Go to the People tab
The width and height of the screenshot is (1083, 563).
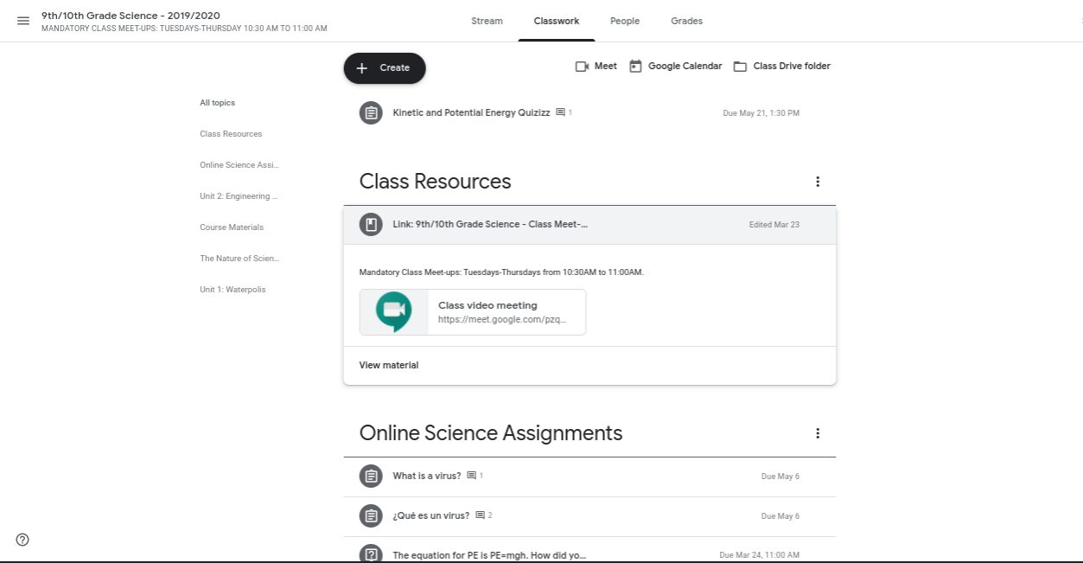624,21
